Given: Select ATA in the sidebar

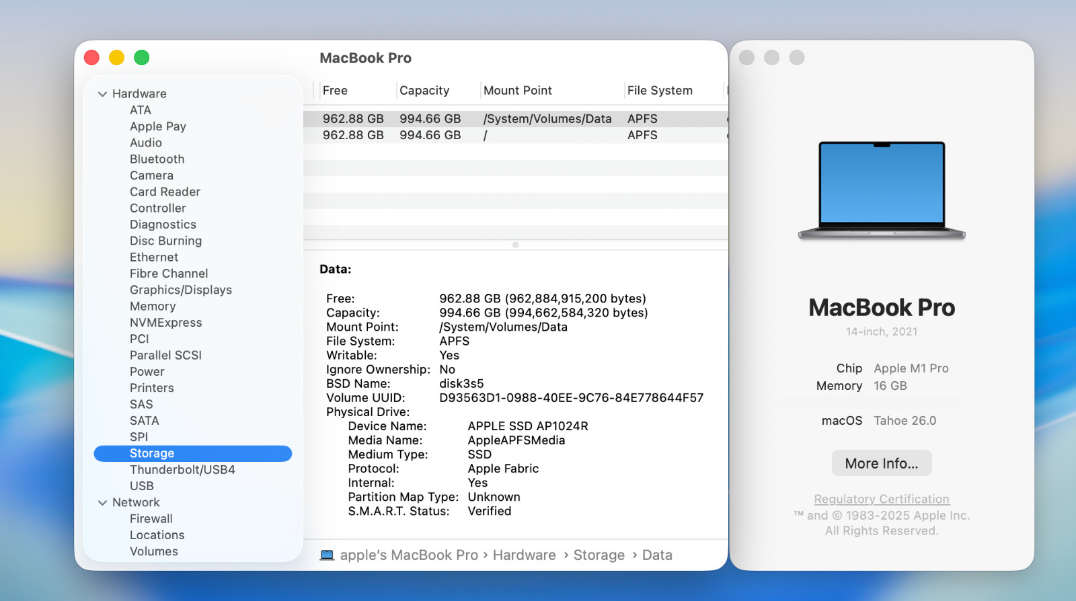Looking at the screenshot, I should coord(141,110).
